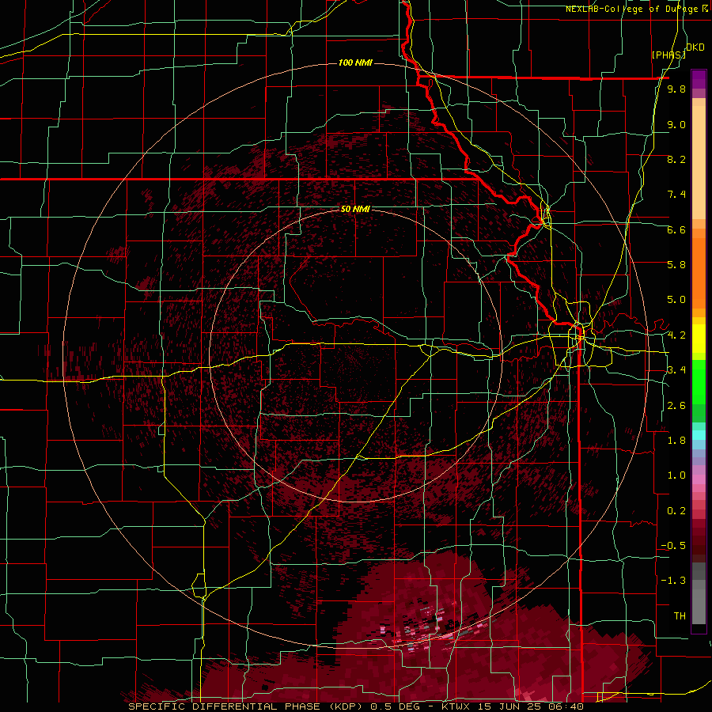Click the 3.4 color scale value
The height and width of the screenshot is (712, 712).
click(676, 370)
